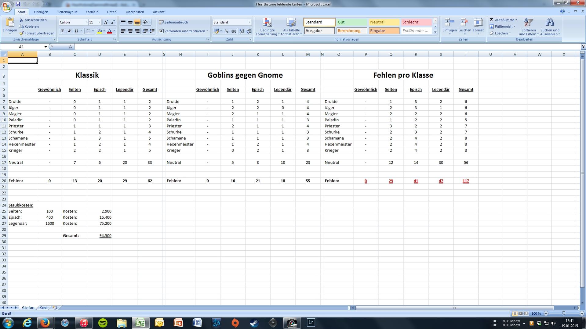586x329 pixels.
Task: Open the Standard number format dropdown
Action: [x=249, y=22]
